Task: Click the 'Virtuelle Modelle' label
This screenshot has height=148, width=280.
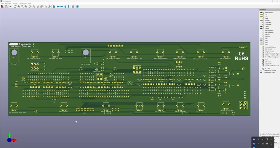Action: pyautogui.click(x=269, y=51)
